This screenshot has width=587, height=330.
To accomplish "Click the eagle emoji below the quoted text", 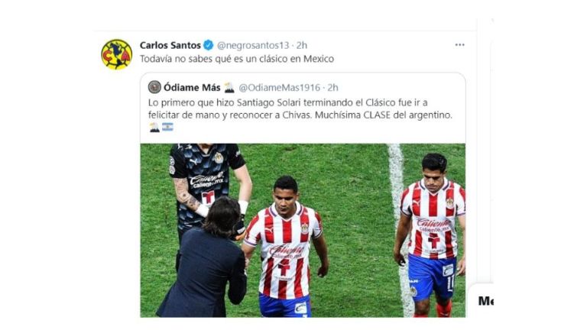I will pos(154,128).
